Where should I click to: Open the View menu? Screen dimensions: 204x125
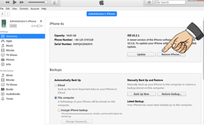pyautogui.click(x=15, y=9)
